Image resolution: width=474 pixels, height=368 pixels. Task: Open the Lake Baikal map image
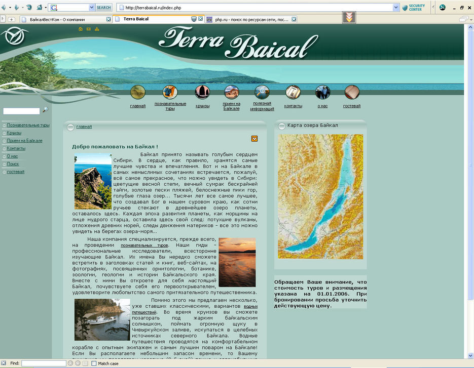tap(320, 196)
